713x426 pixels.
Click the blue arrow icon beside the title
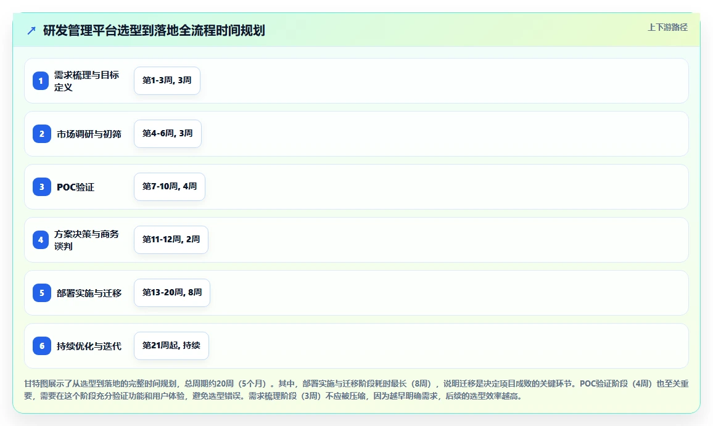tap(31, 30)
